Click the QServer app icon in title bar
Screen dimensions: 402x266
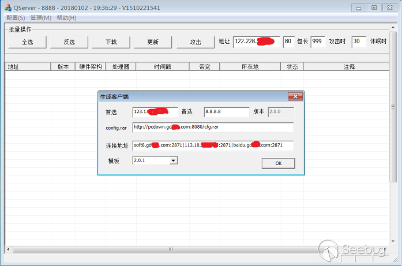point(8,8)
